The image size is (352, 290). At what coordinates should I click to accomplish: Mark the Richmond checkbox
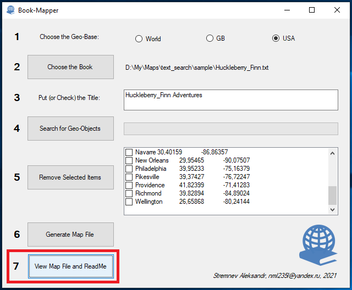coord(129,193)
